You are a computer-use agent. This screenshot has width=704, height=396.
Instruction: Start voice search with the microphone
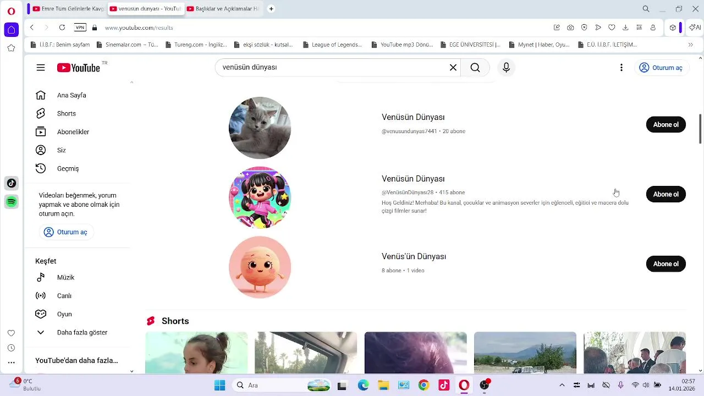[507, 68]
